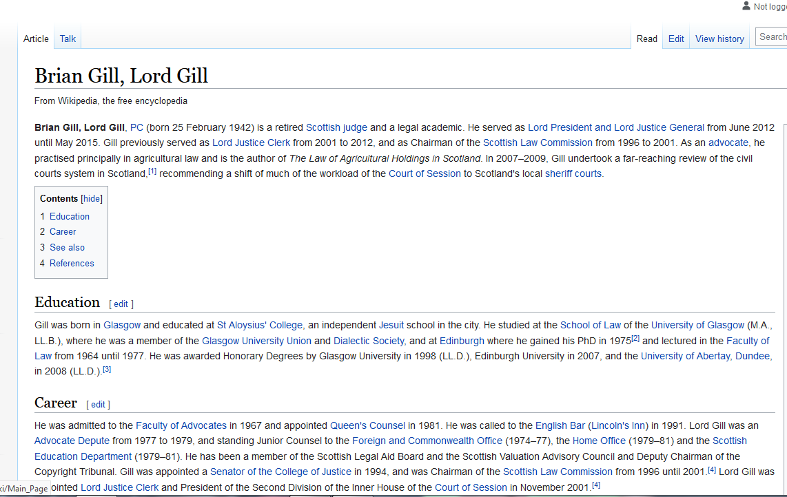Open the Talk tab

click(x=68, y=39)
